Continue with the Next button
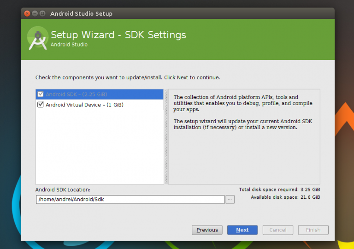Viewport: 354px width, 249px height. tap(242, 230)
